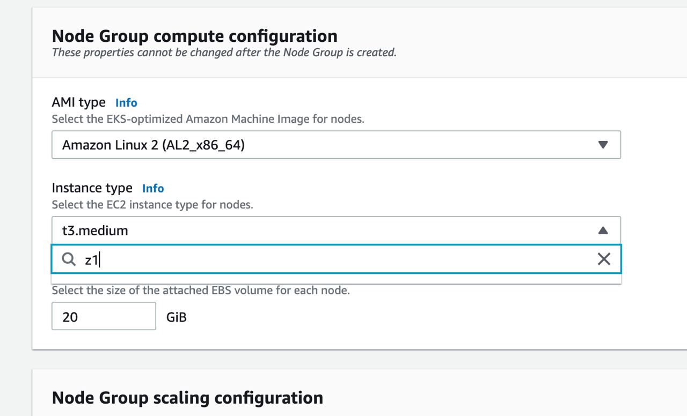Click the AMI type field label
The image size is (687, 416).
pos(78,102)
